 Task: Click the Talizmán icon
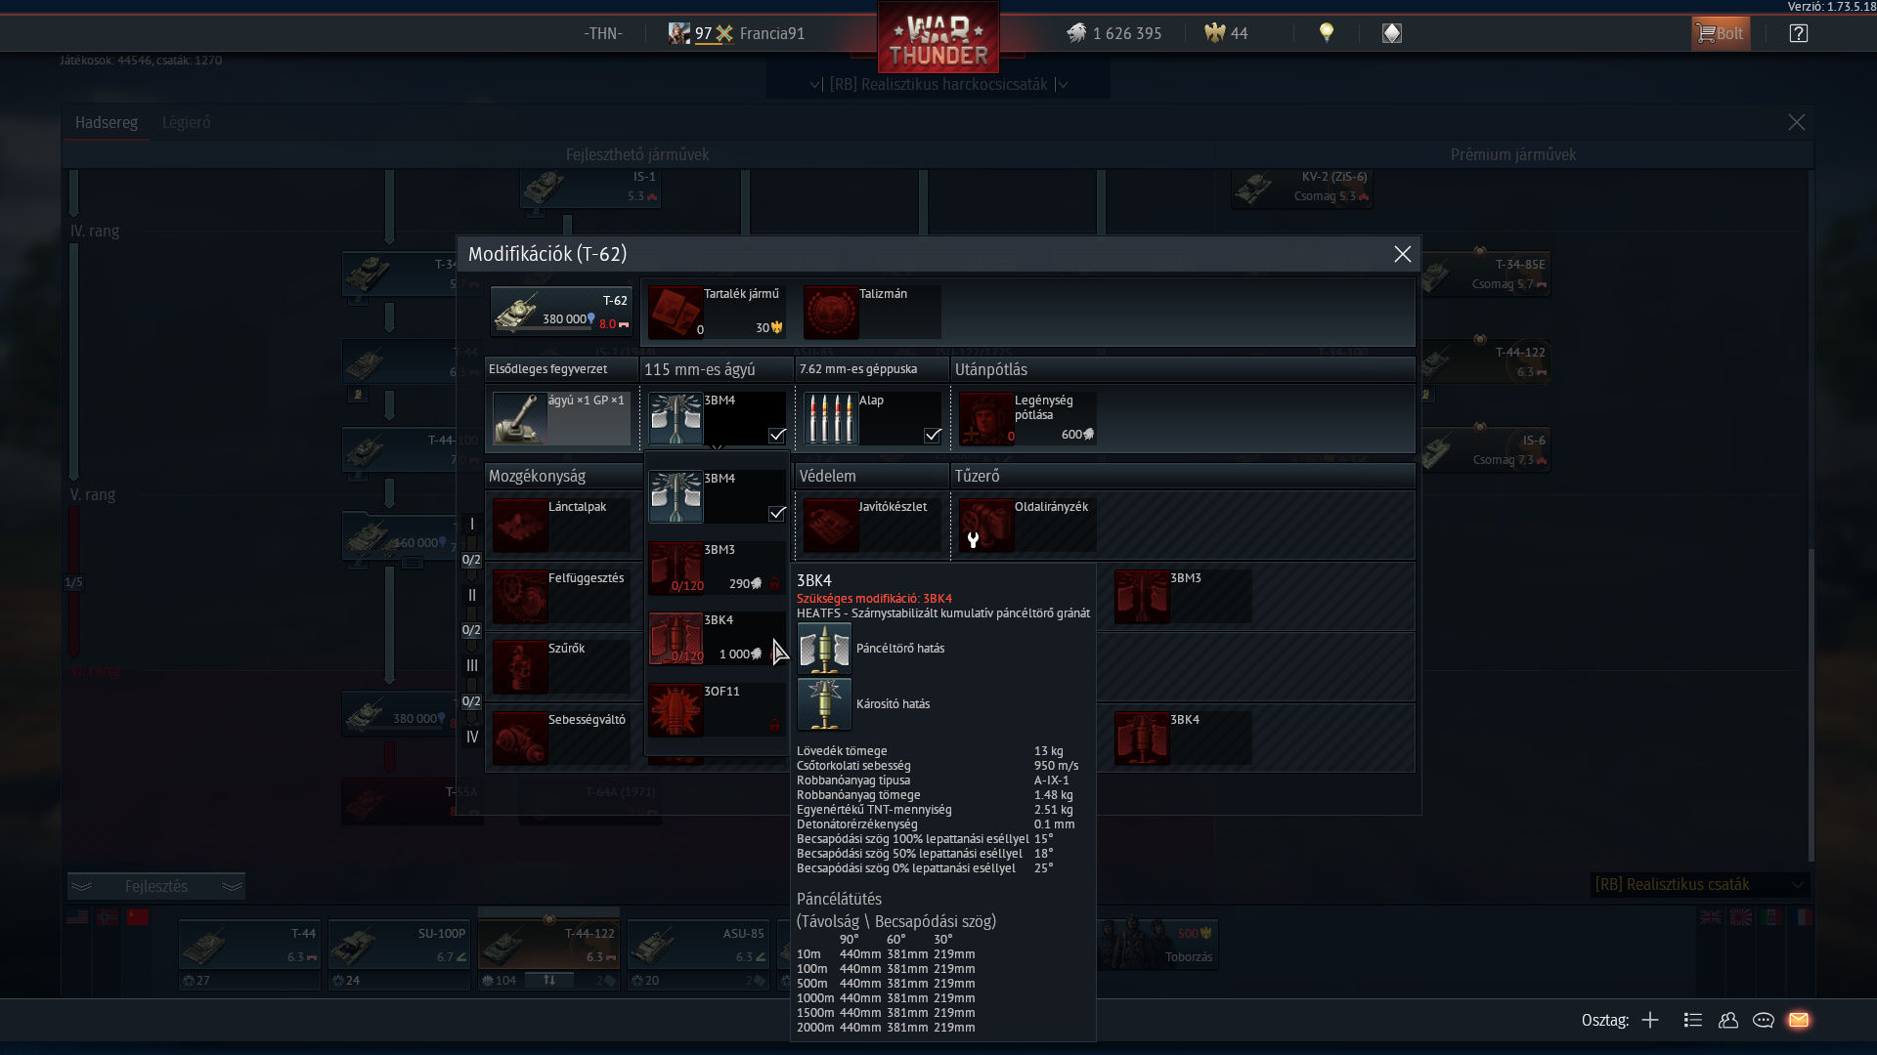click(x=830, y=313)
